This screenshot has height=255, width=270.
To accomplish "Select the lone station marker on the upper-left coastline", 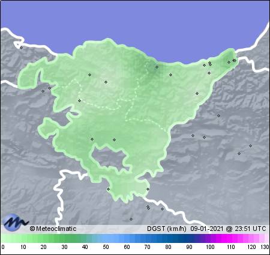I will tap(22, 48).
